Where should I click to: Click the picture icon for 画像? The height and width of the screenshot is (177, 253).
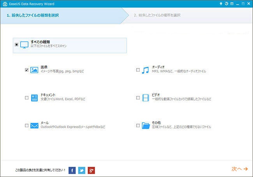34,70
